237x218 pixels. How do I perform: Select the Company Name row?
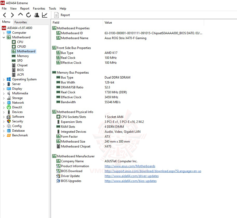(x=128, y=161)
